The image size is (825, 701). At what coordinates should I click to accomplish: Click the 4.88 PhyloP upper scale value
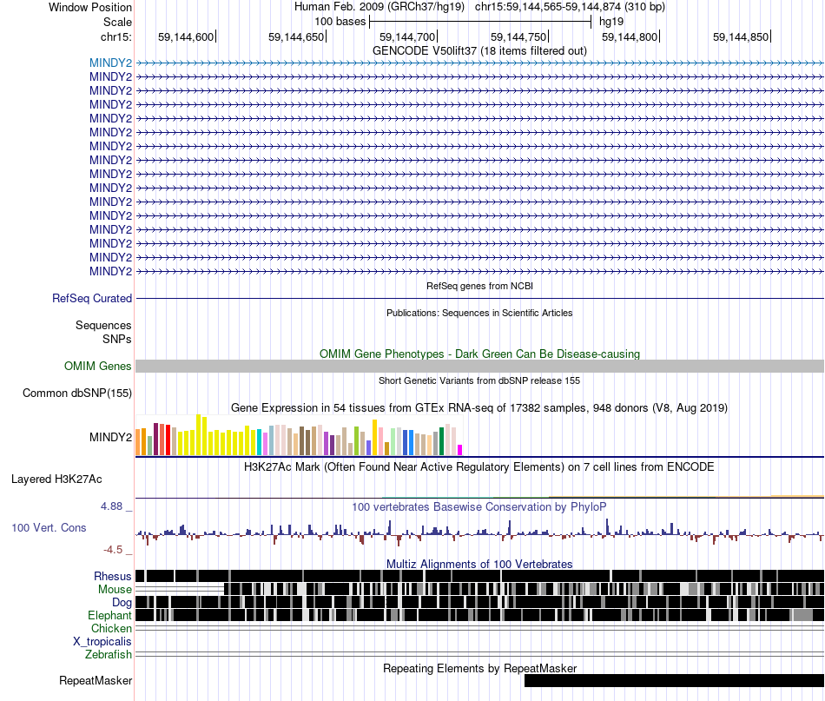(111, 506)
